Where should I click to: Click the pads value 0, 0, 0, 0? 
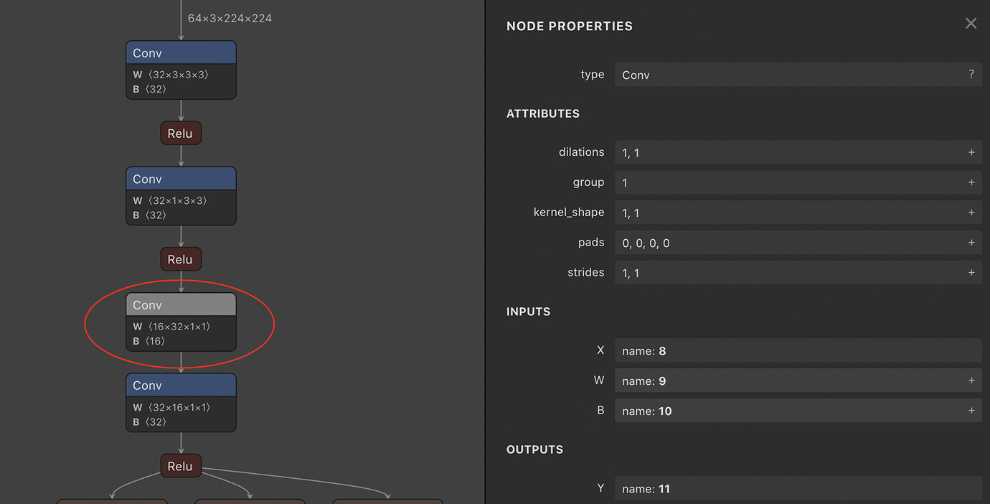point(789,243)
